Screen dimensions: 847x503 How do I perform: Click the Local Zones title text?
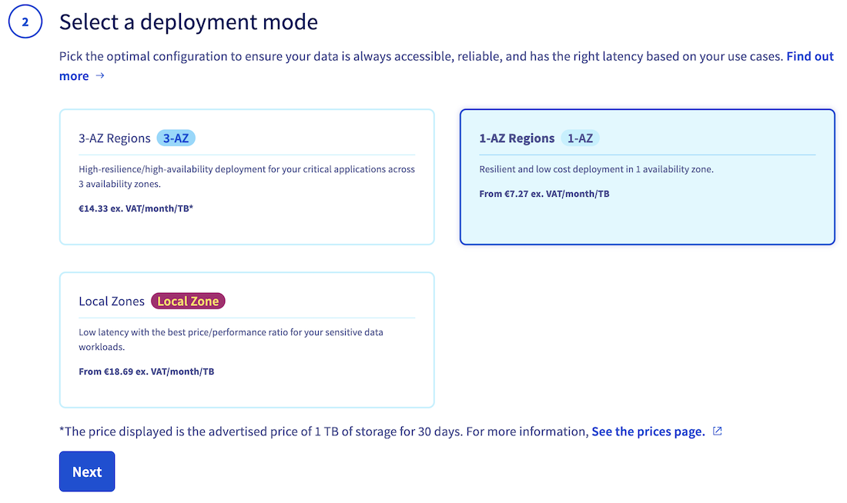112,301
